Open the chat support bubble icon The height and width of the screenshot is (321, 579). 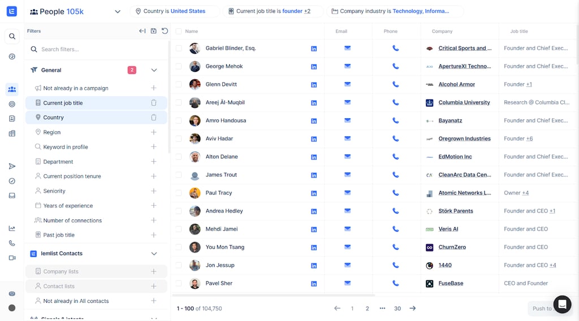coord(563,305)
